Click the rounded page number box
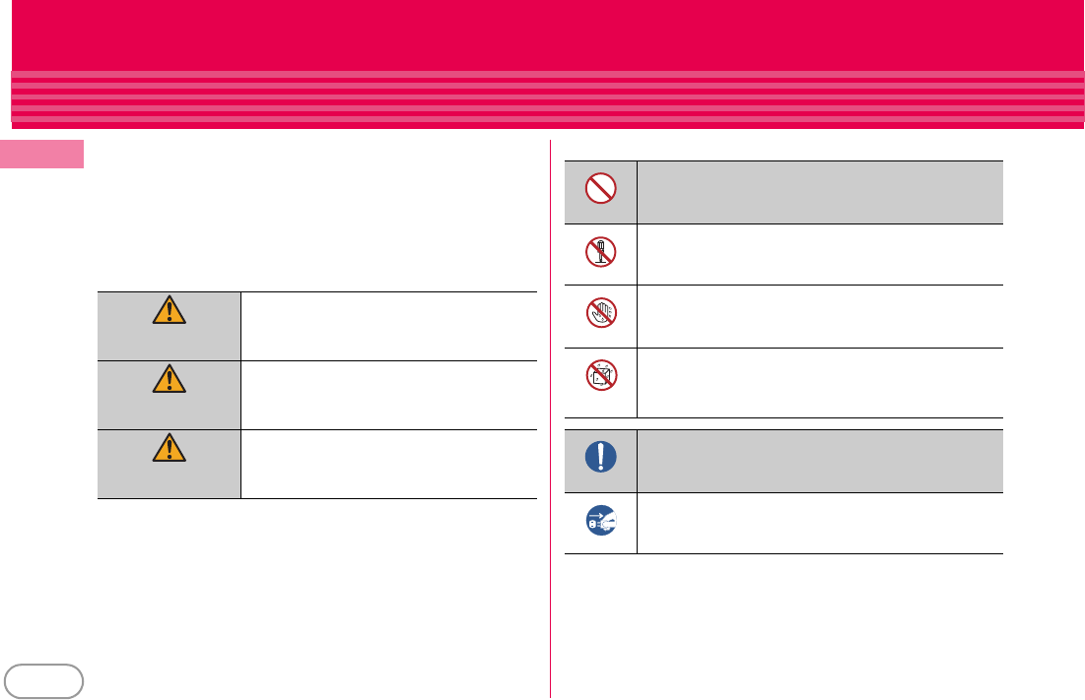The width and height of the screenshot is (1085, 700). pyautogui.click(x=43, y=681)
